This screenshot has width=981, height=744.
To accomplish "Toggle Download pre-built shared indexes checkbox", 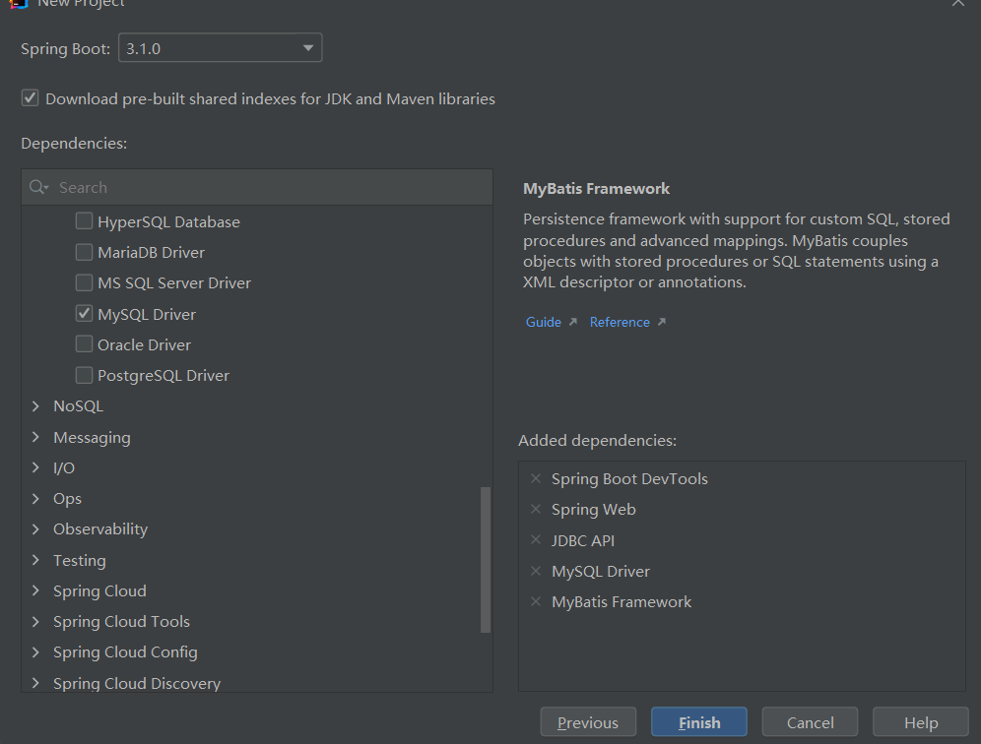I will point(31,98).
